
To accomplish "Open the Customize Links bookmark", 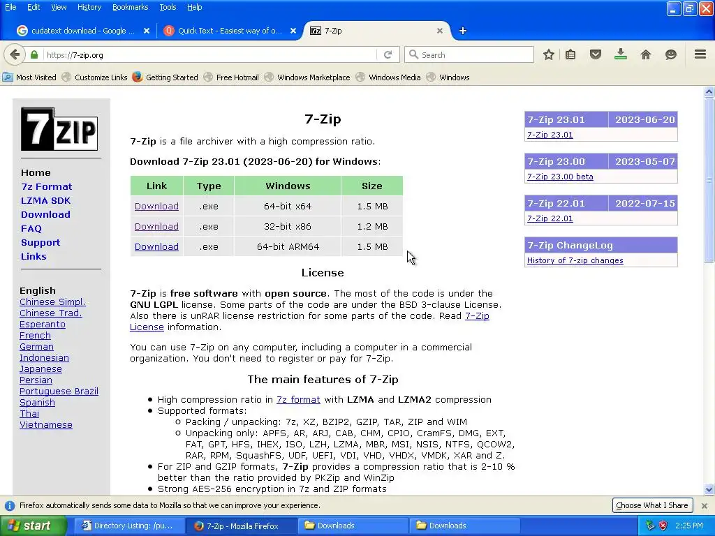I will coord(95,77).
